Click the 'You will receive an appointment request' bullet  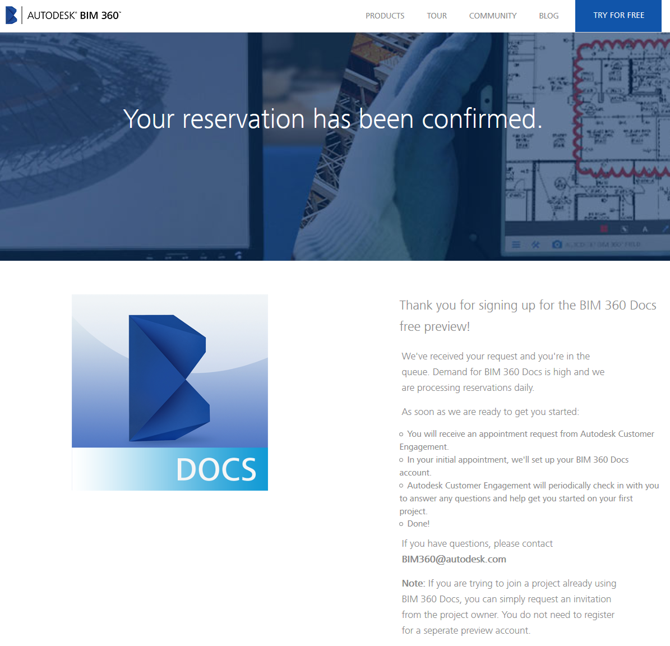(527, 441)
